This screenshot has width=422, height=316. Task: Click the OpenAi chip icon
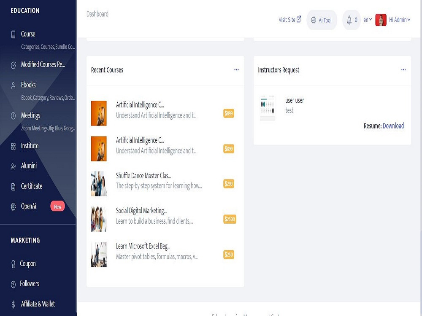13,206
